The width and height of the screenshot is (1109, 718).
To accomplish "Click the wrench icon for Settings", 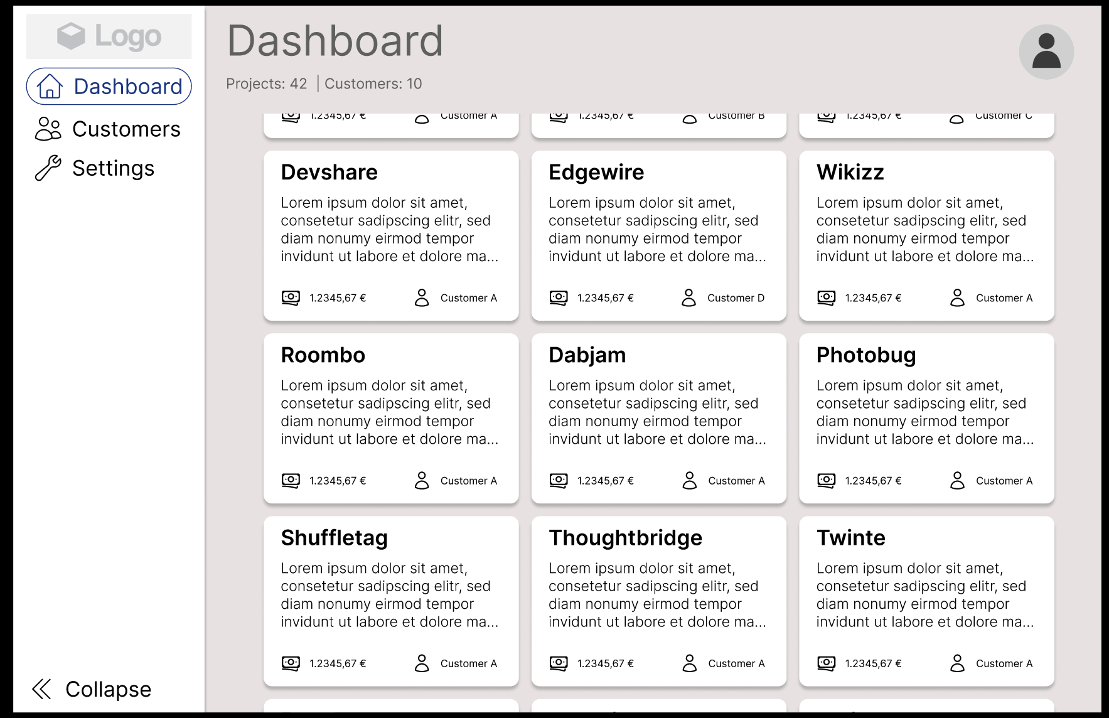I will (48, 168).
